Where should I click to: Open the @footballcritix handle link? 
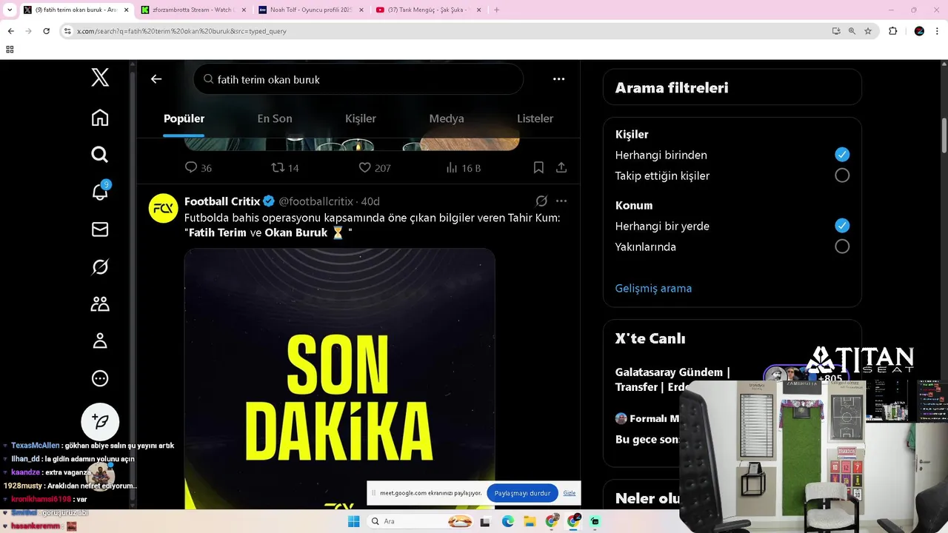(316, 201)
